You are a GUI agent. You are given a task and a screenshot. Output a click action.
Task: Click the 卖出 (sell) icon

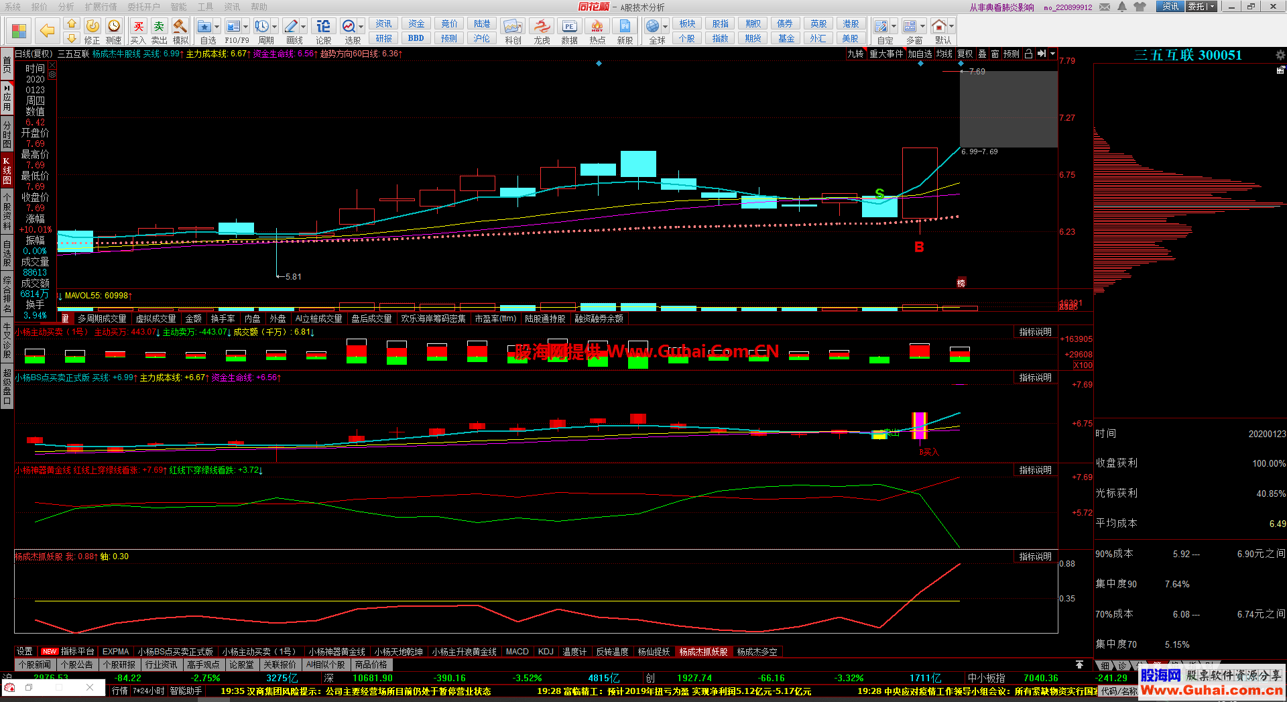tap(159, 30)
